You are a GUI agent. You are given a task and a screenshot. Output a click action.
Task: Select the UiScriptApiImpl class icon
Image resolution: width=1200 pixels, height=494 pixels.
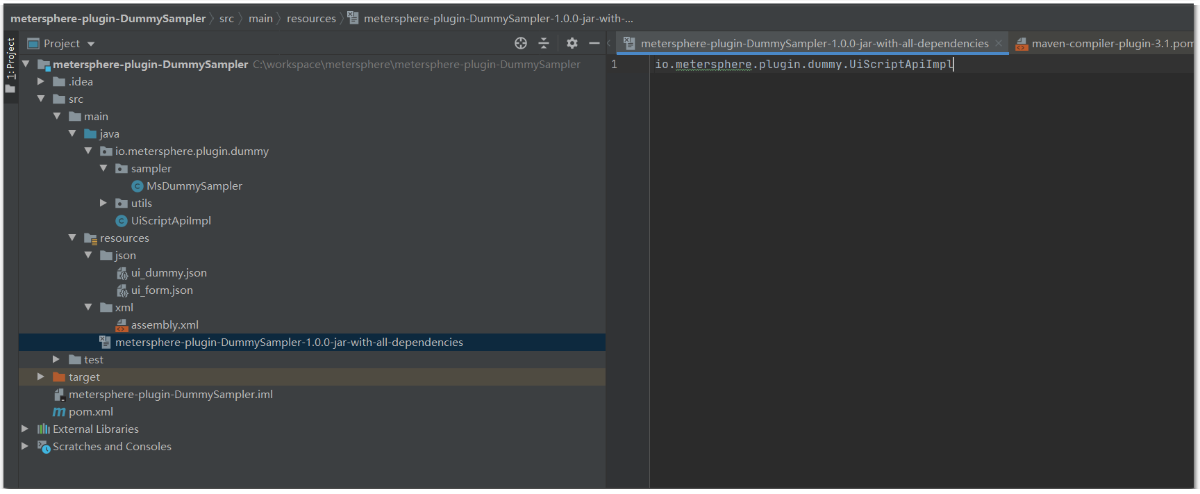pos(122,221)
